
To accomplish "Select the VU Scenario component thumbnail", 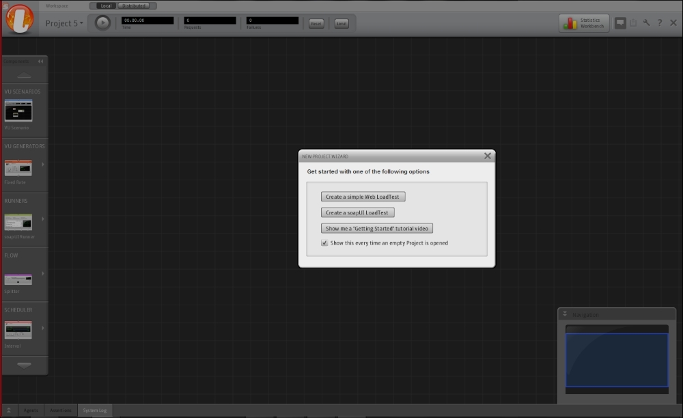I will click(x=18, y=111).
